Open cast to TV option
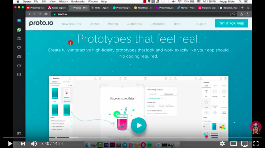 (244, 144)
